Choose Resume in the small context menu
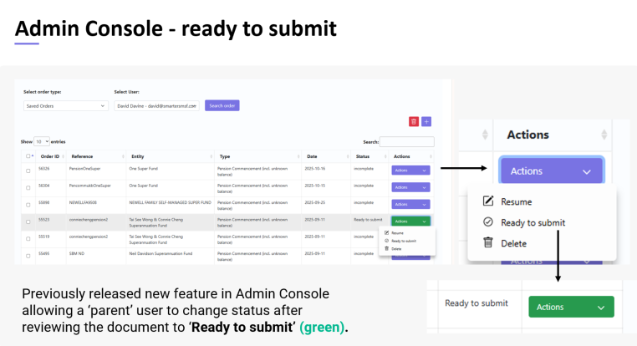 click(397, 233)
